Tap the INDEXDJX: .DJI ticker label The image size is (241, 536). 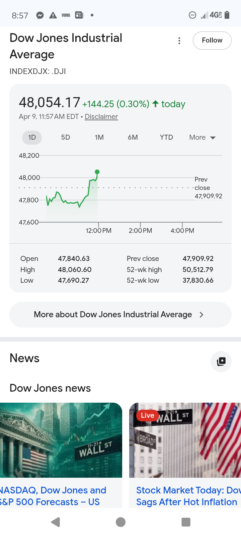pyautogui.click(x=38, y=71)
